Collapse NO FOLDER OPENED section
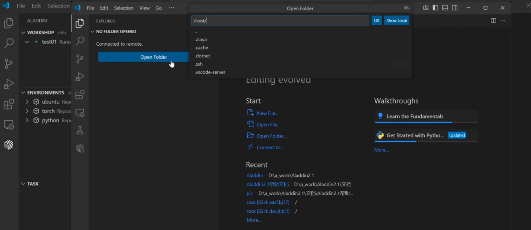 click(92, 32)
